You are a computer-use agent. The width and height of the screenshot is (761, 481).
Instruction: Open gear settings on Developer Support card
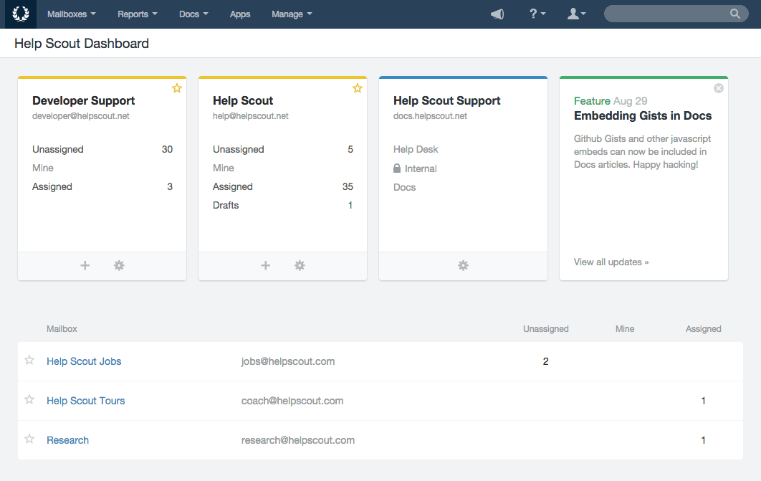click(x=119, y=266)
